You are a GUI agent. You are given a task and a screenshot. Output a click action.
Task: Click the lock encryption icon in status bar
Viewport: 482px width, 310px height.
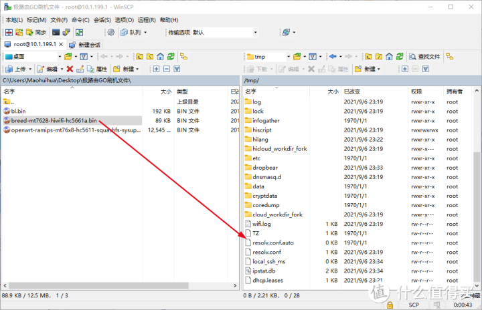point(390,305)
